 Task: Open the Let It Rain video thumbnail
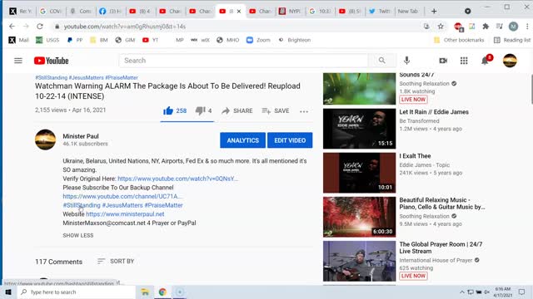(359, 129)
